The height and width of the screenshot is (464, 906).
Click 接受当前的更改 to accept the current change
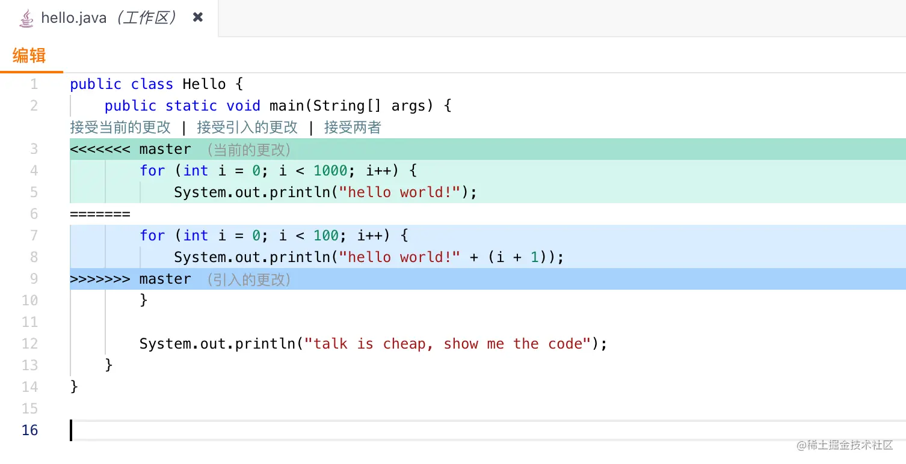point(120,127)
